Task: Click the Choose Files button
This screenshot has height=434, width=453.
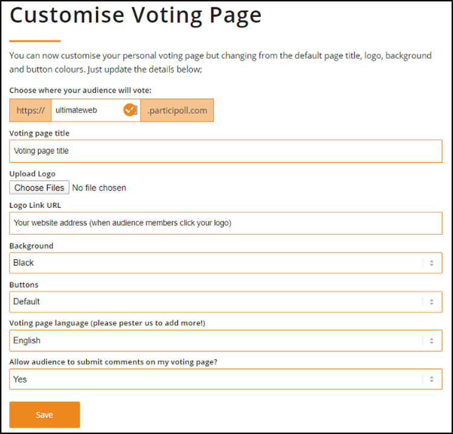Action: pos(39,187)
